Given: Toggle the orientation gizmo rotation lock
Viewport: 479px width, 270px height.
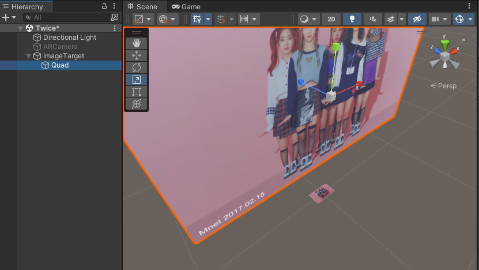Looking at the screenshot, I should coord(463,39).
